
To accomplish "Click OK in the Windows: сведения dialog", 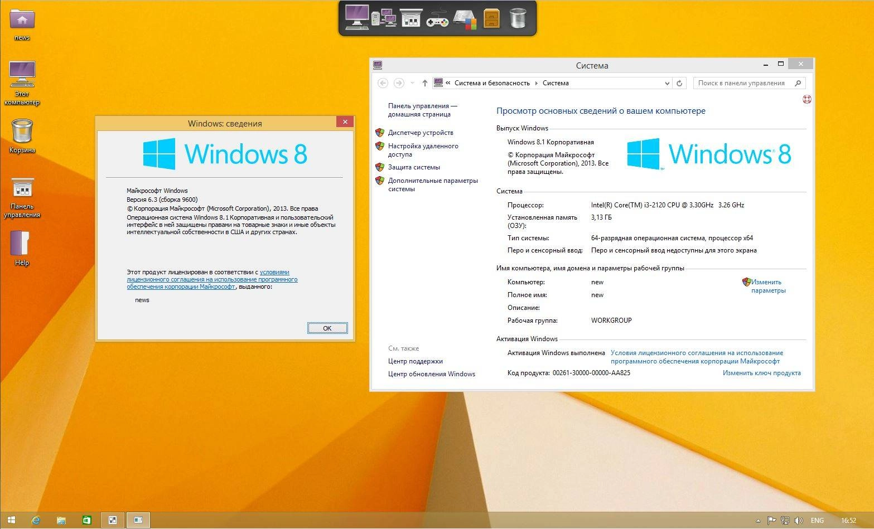I will point(327,328).
